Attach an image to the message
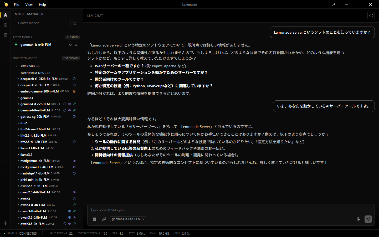The height and width of the screenshot is (237, 379). pyautogui.click(x=94, y=219)
